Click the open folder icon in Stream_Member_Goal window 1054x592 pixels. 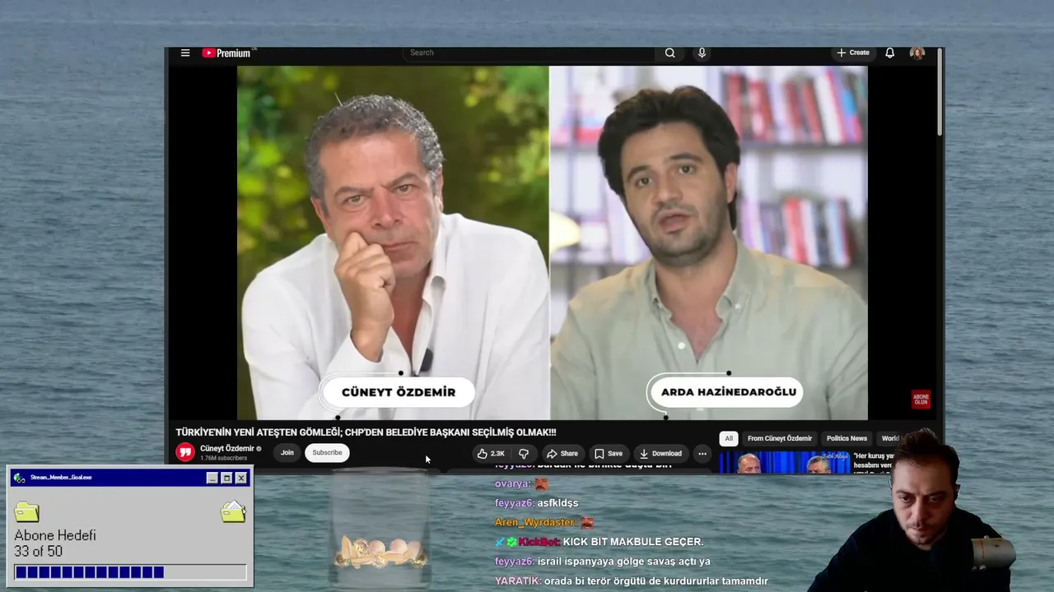[233, 511]
